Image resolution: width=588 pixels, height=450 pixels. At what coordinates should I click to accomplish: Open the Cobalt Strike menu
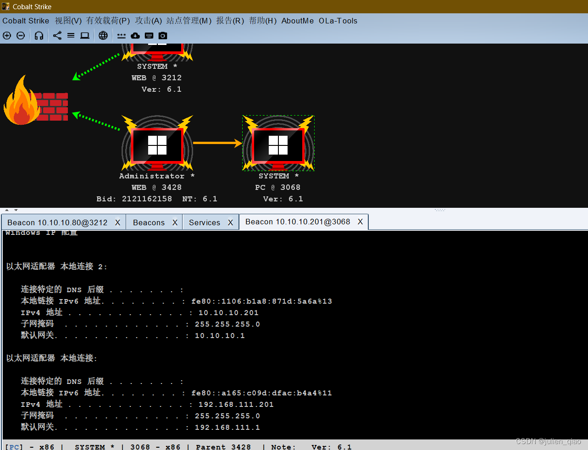[x=26, y=21]
